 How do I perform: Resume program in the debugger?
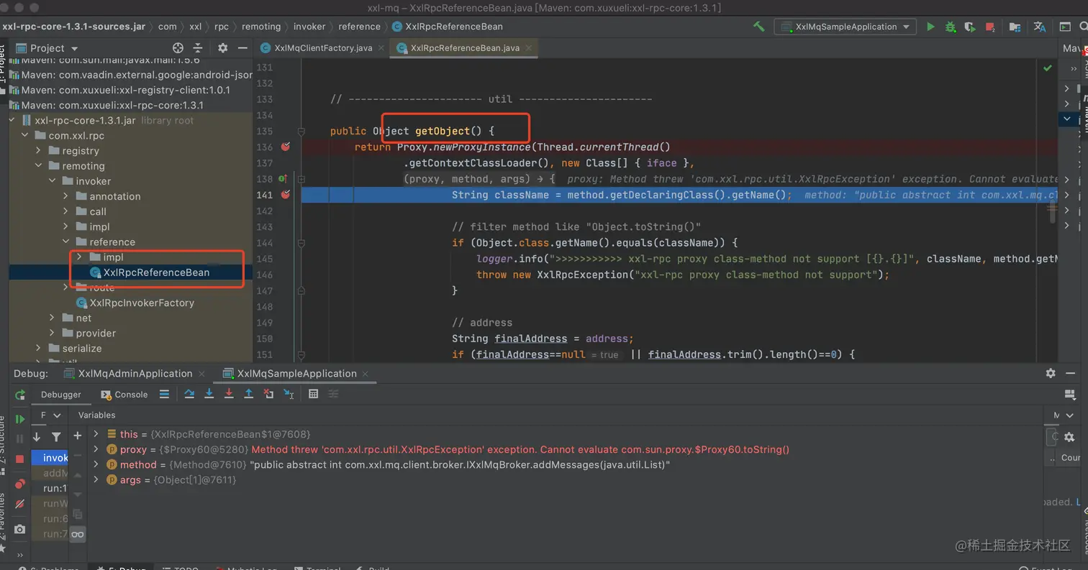20,419
